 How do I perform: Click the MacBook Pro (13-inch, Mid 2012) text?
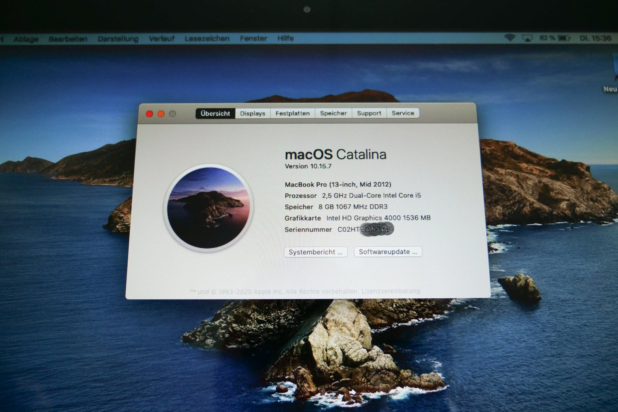coord(338,184)
